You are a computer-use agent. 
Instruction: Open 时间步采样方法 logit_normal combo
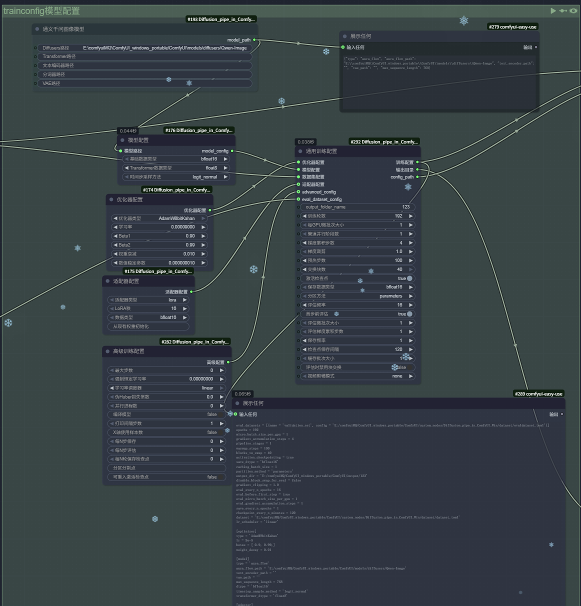click(x=176, y=177)
